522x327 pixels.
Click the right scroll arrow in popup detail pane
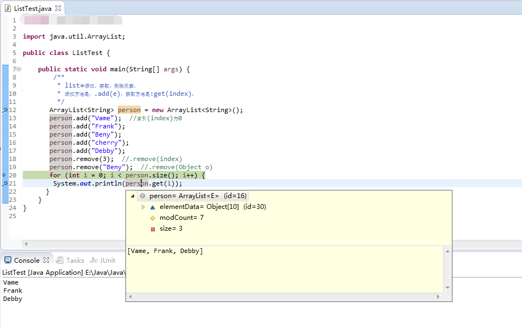click(x=438, y=297)
